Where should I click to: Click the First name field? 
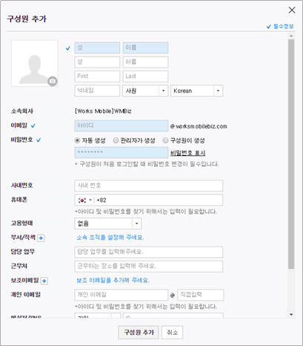(97, 76)
